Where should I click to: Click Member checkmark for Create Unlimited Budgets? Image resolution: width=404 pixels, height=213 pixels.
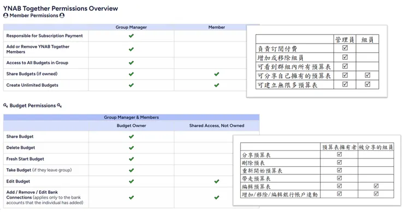pos(217,85)
